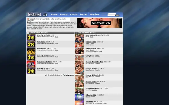Open the Home tab in navigation
Screen dimensions: 169x105
click(54, 15)
